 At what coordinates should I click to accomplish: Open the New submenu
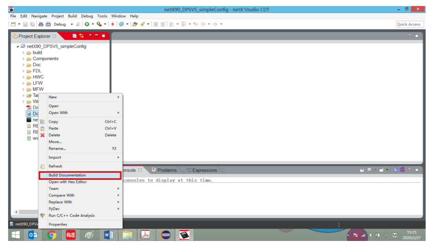click(80, 97)
